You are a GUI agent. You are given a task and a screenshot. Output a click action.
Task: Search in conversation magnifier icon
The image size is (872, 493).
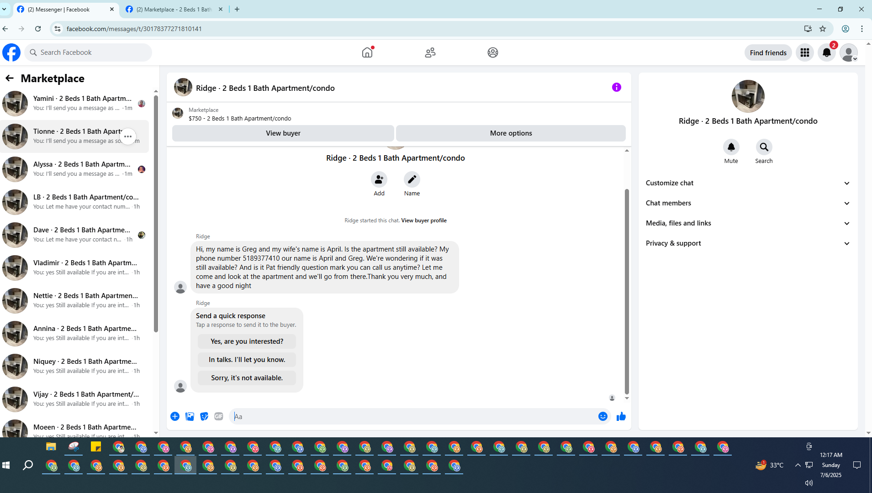click(x=764, y=147)
